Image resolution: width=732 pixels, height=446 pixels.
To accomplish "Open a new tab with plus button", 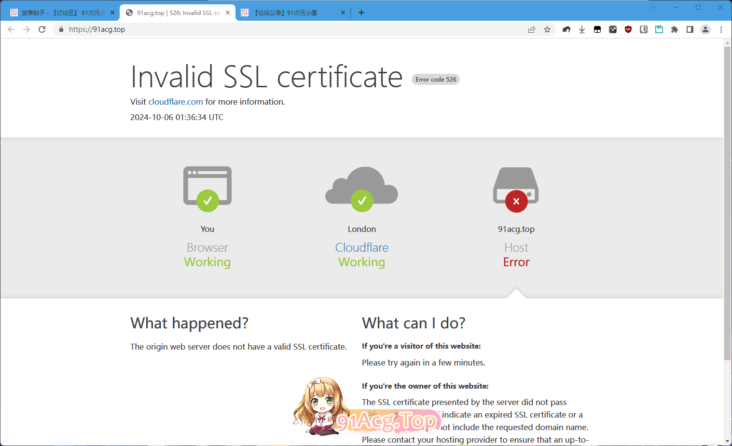I will 361,13.
